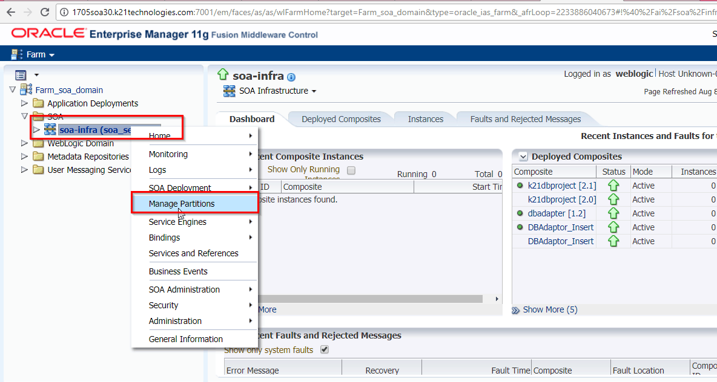
Task: Click the Show More (5) link
Action: pyautogui.click(x=550, y=309)
